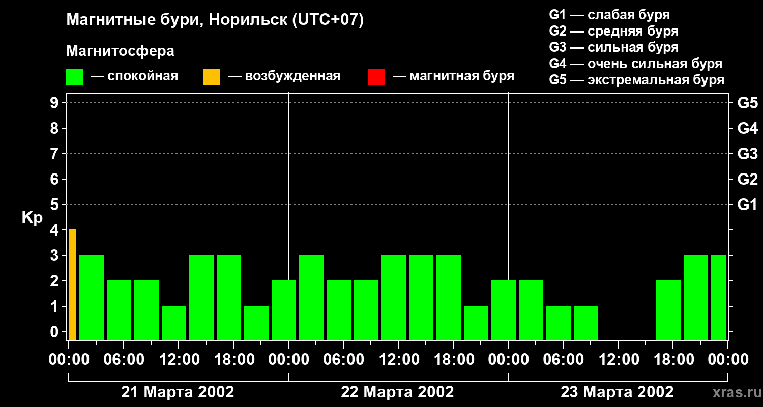
Task: Click the 'G2 — средняя буря' legend line
Action: click(614, 31)
